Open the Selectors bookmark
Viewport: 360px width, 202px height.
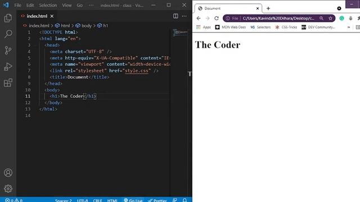click(260, 27)
